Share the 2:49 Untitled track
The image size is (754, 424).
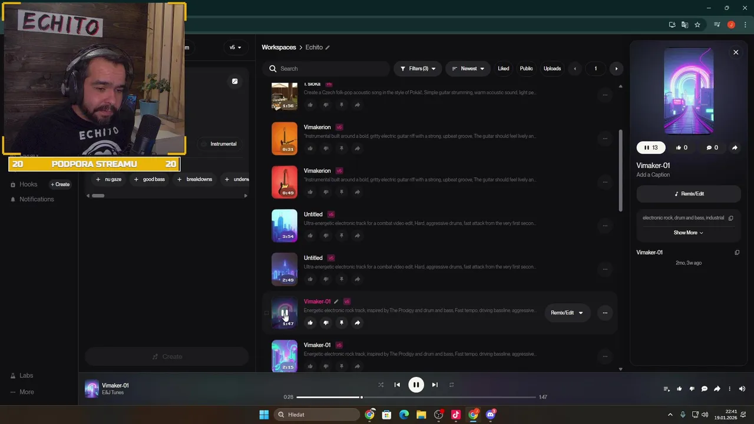pos(357,279)
